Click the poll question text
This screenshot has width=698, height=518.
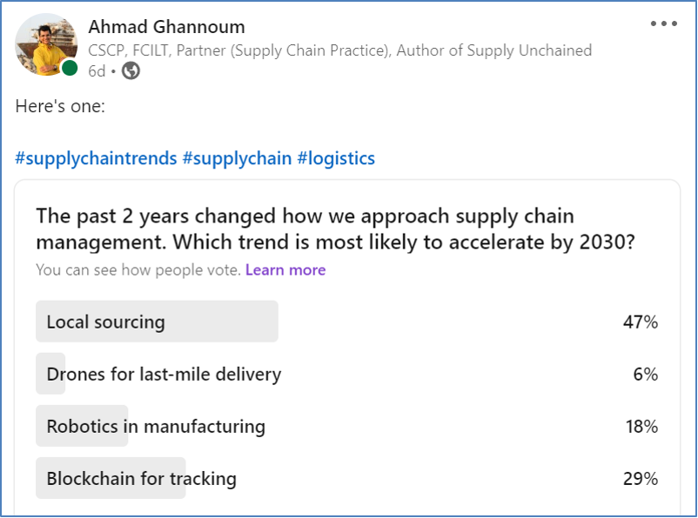coord(335,229)
